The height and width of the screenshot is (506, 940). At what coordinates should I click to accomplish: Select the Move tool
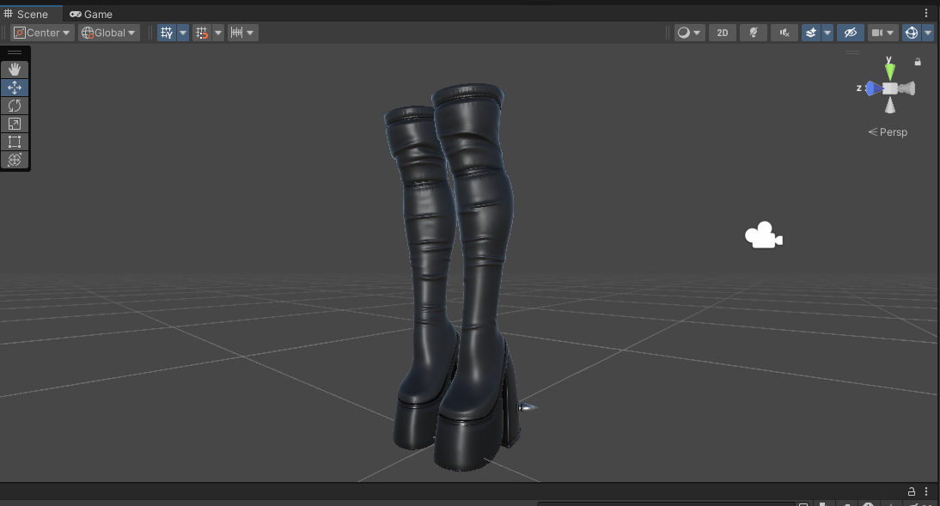coord(15,88)
